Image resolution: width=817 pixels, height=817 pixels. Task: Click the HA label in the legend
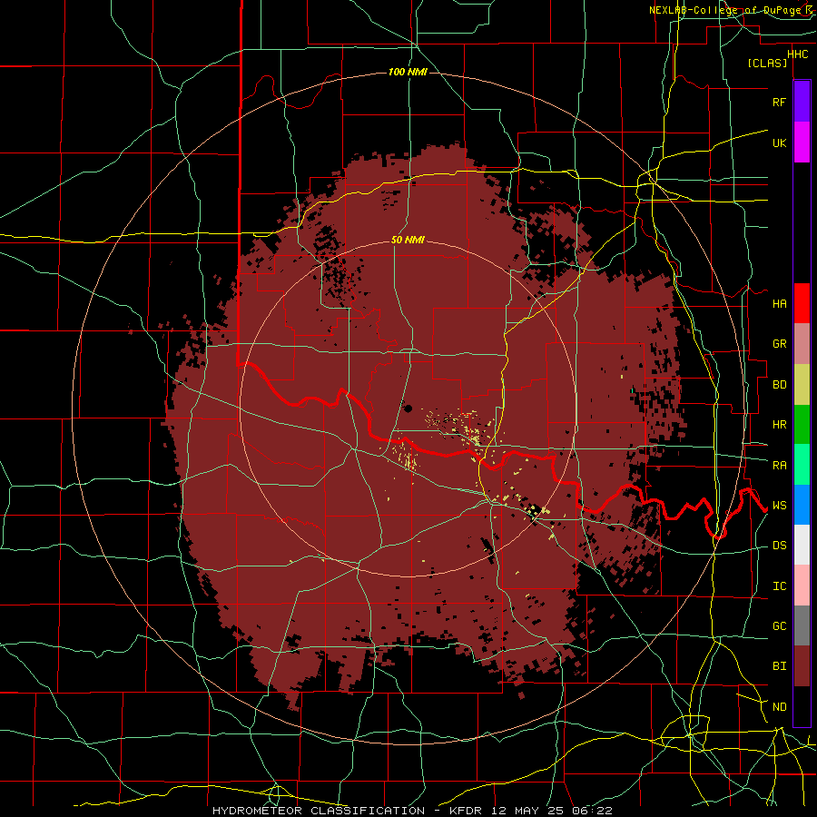(779, 303)
